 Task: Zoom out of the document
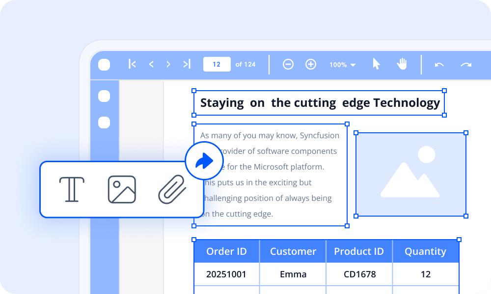click(x=288, y=64)
